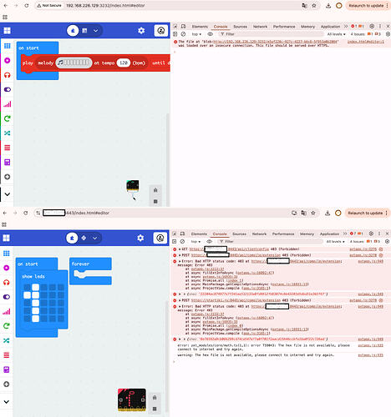This screenshot has width=391, height=417.
Task: Select Memory tab in bottom DevTools
Action: point(307,234)
